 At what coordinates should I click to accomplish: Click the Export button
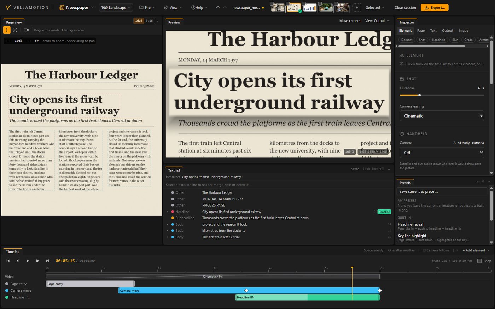tap(435, 7)
